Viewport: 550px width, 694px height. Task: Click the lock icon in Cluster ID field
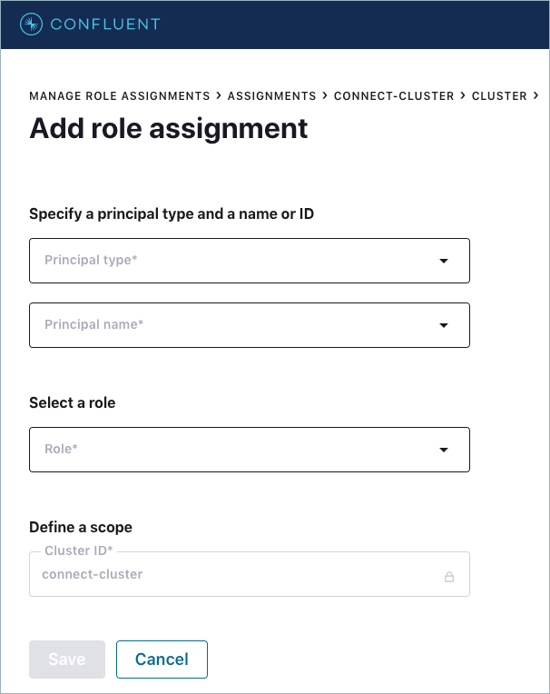click(448, 577)
